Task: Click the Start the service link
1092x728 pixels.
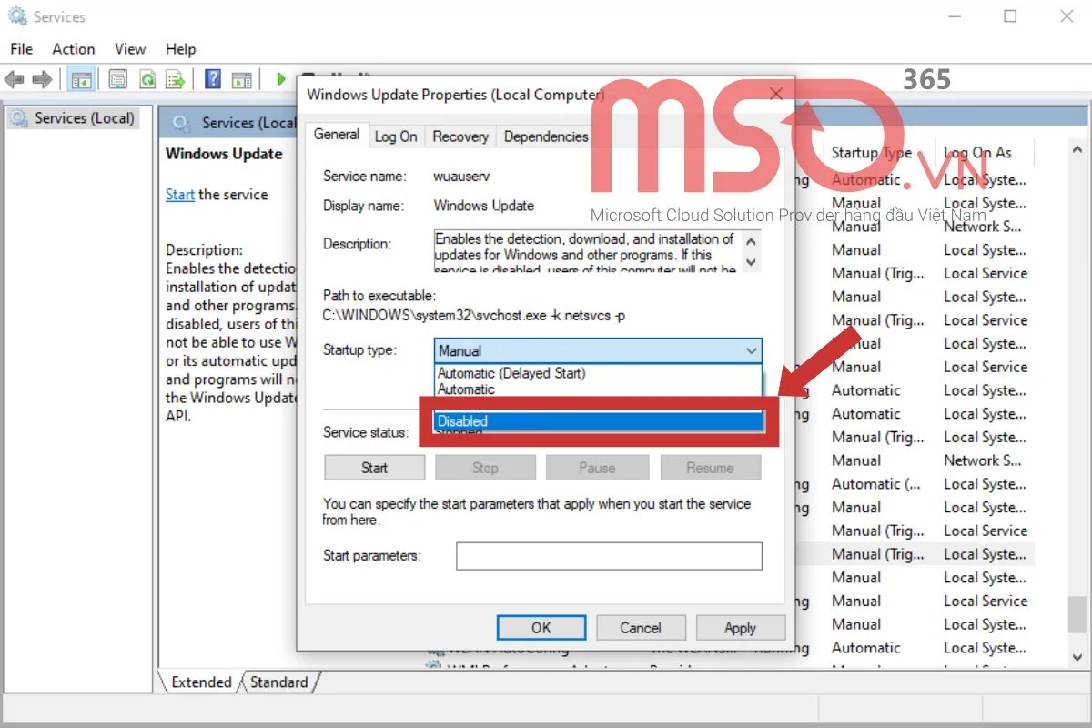Action: [x=180, y=195]
